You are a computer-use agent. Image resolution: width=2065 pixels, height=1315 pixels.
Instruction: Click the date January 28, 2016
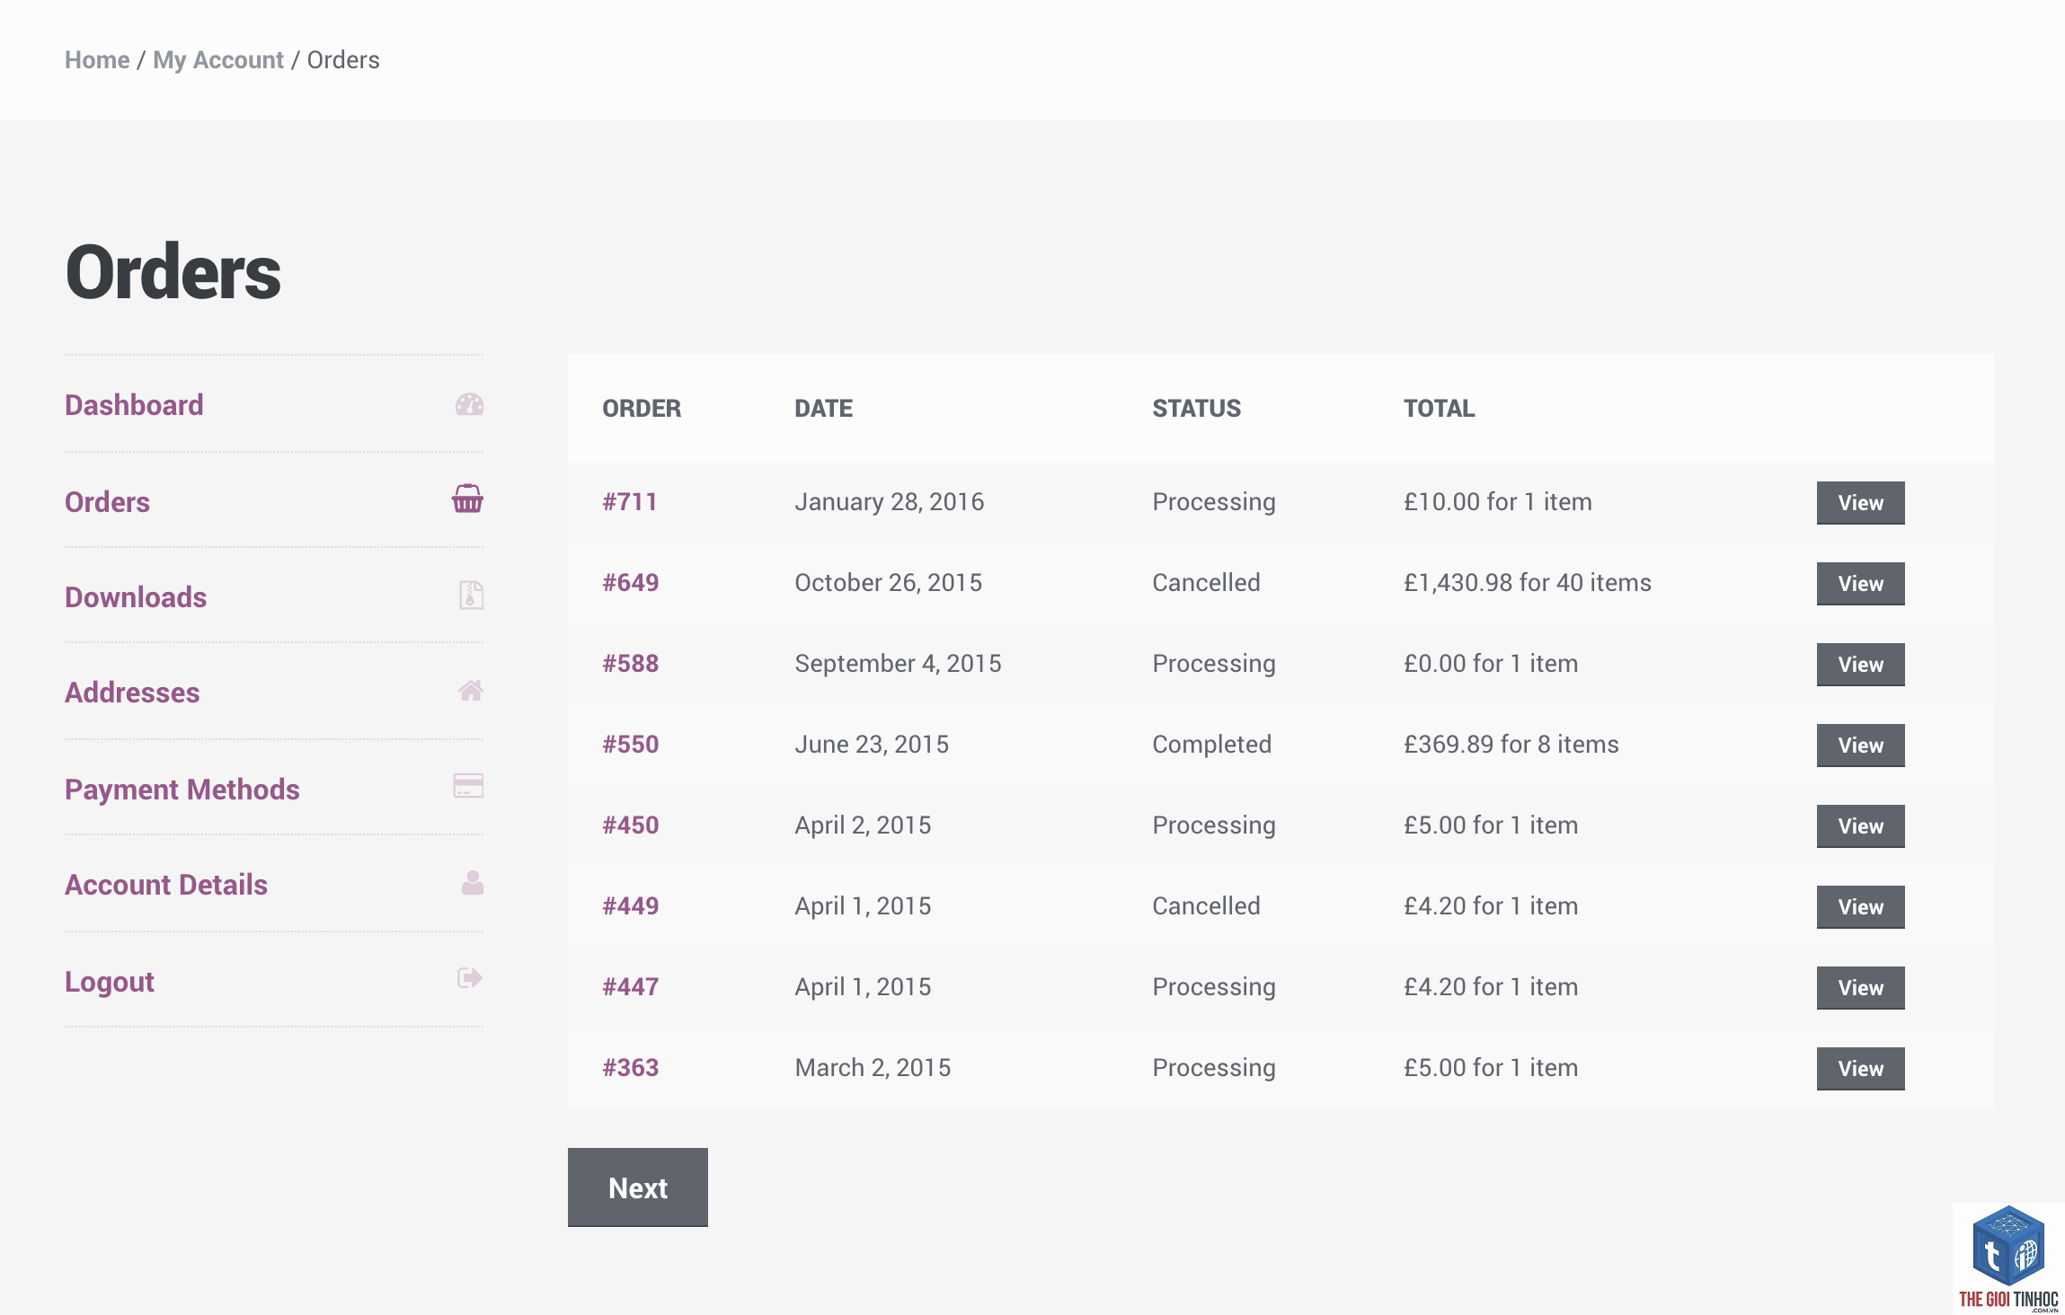tap(890, 502)
